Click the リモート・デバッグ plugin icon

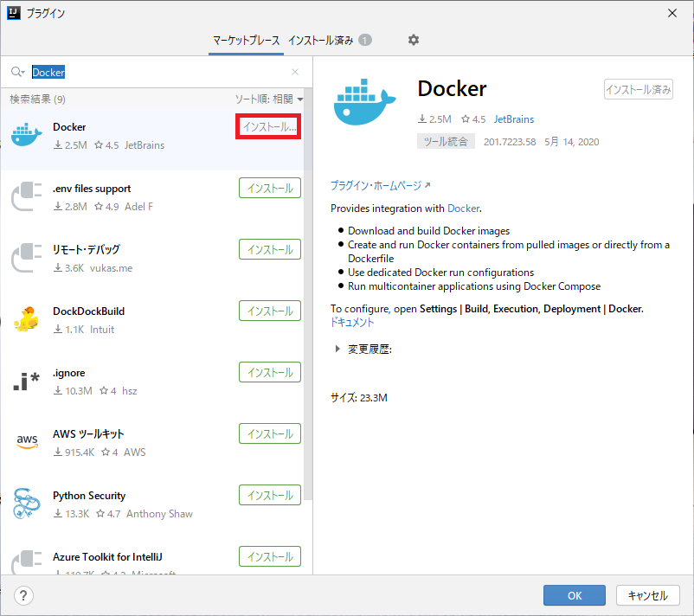click(27, 258)
